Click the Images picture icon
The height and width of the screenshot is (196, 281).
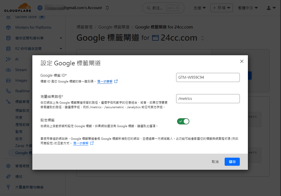click(8, 80)
